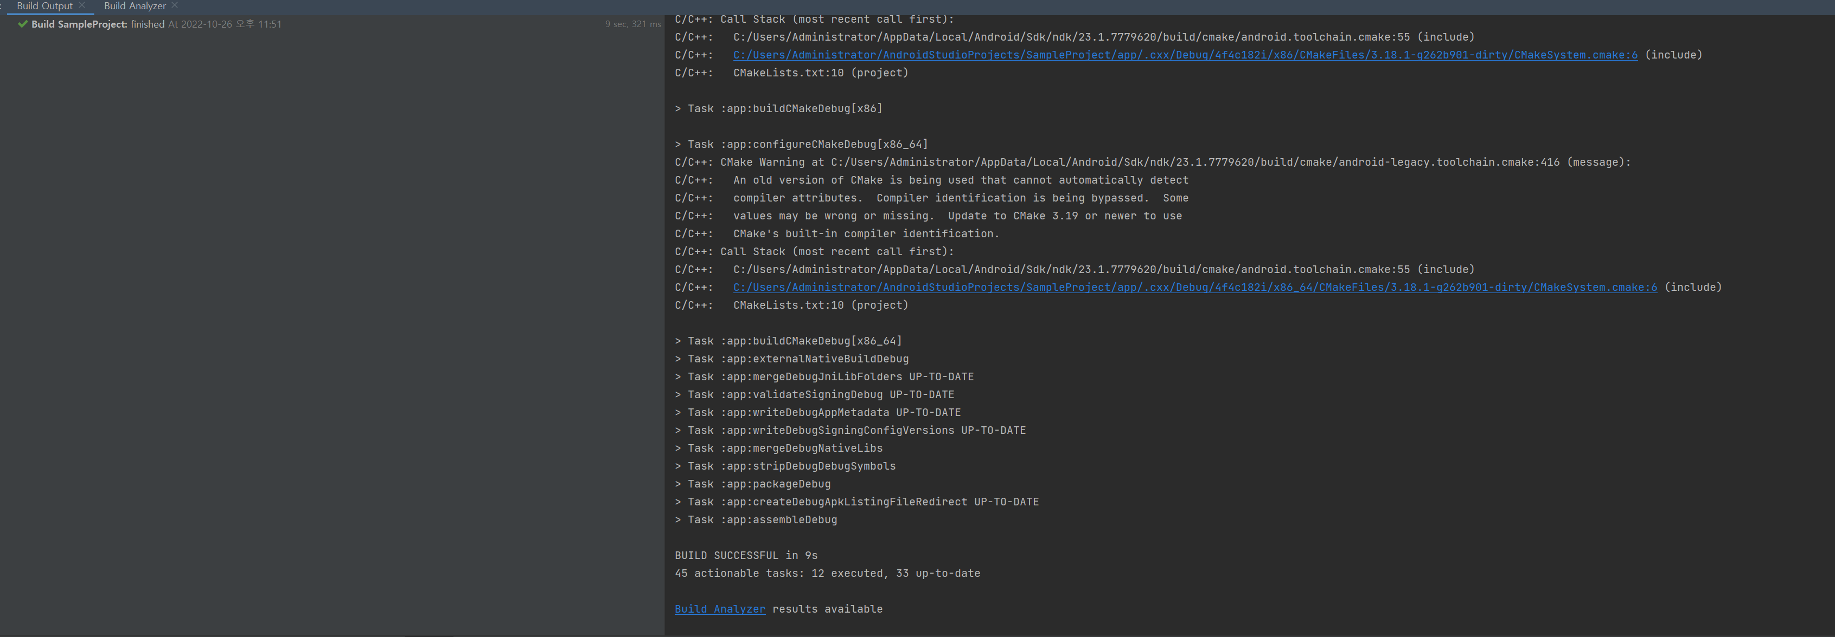Close the Build Analyzer tab
Image resolution: width=1835 pixels, height=637 pixels.
(x=175, y=6)
